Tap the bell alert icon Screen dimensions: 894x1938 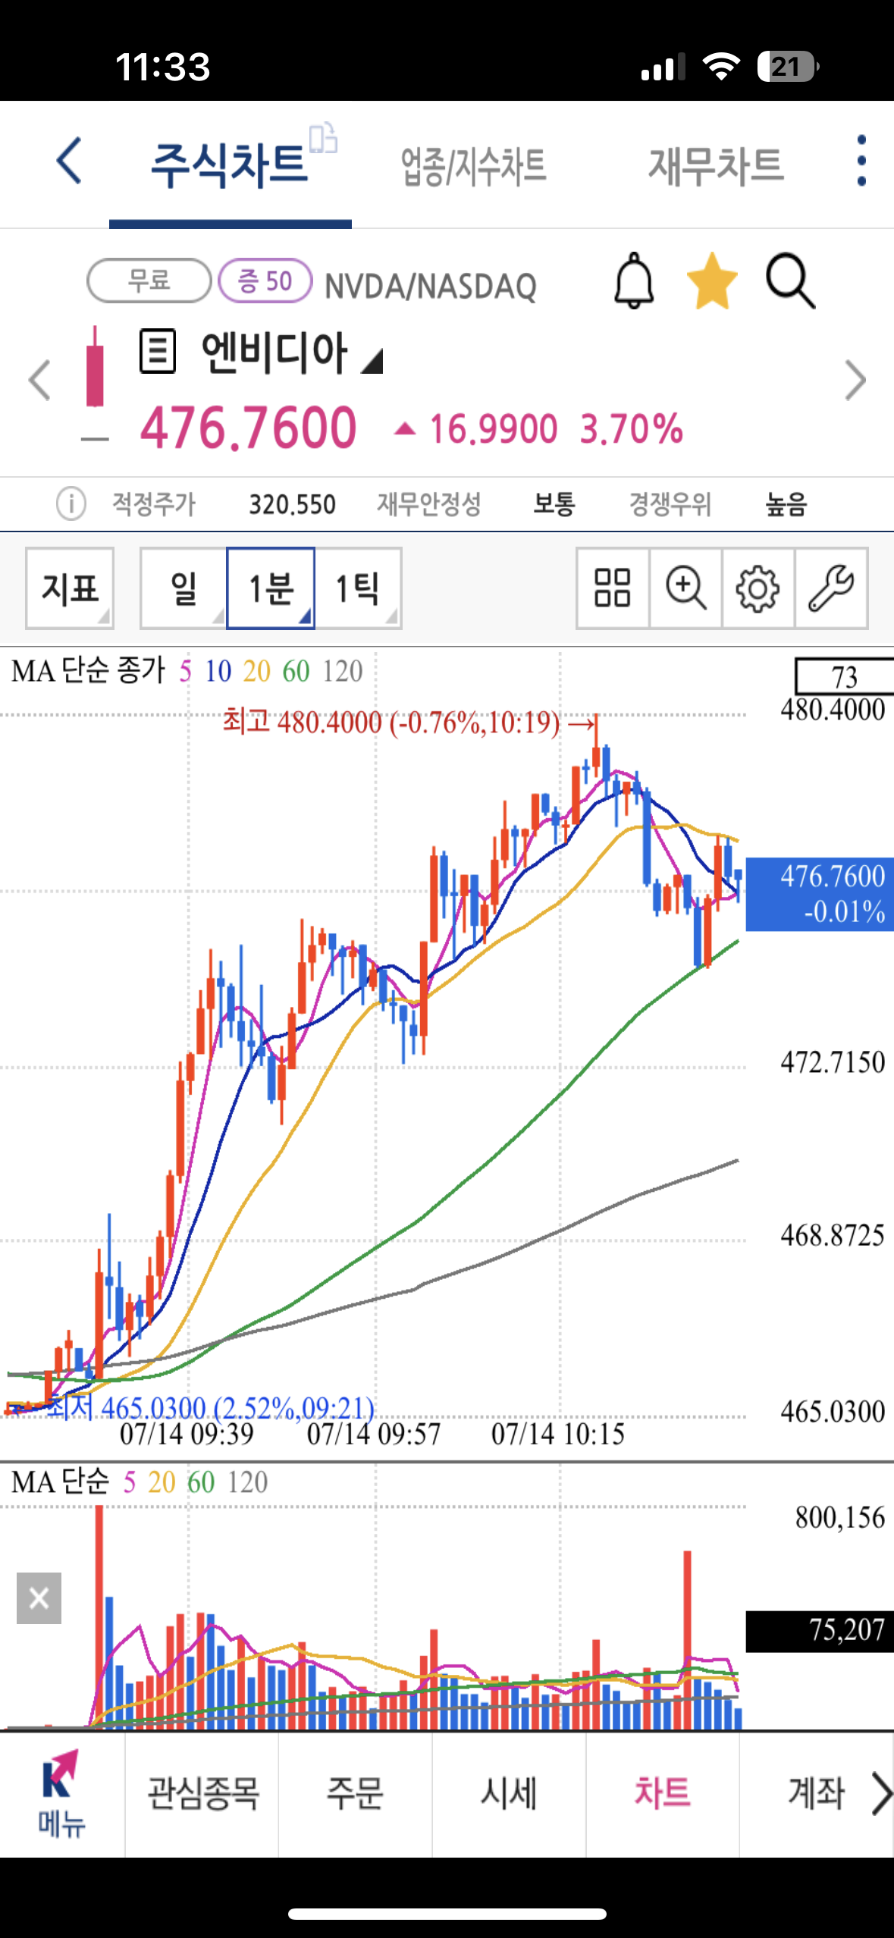(x=634, y=281)
